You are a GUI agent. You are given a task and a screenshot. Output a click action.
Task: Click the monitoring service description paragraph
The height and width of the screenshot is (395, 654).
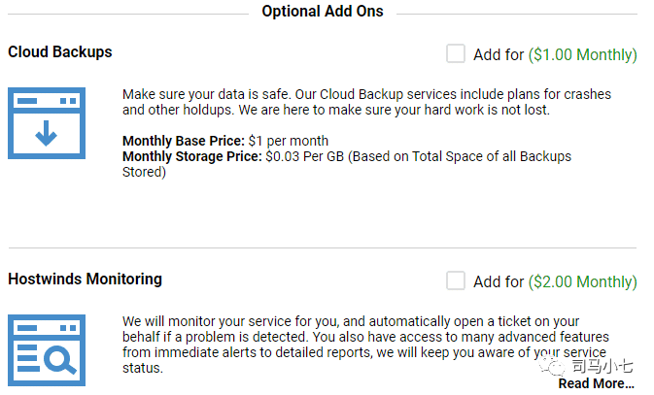[x=365, y=345]
